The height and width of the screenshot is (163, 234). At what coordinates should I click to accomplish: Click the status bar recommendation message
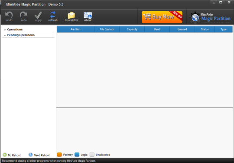[49, 161]
